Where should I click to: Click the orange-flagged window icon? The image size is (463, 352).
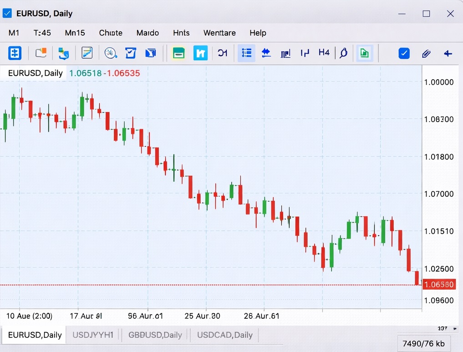41,53
